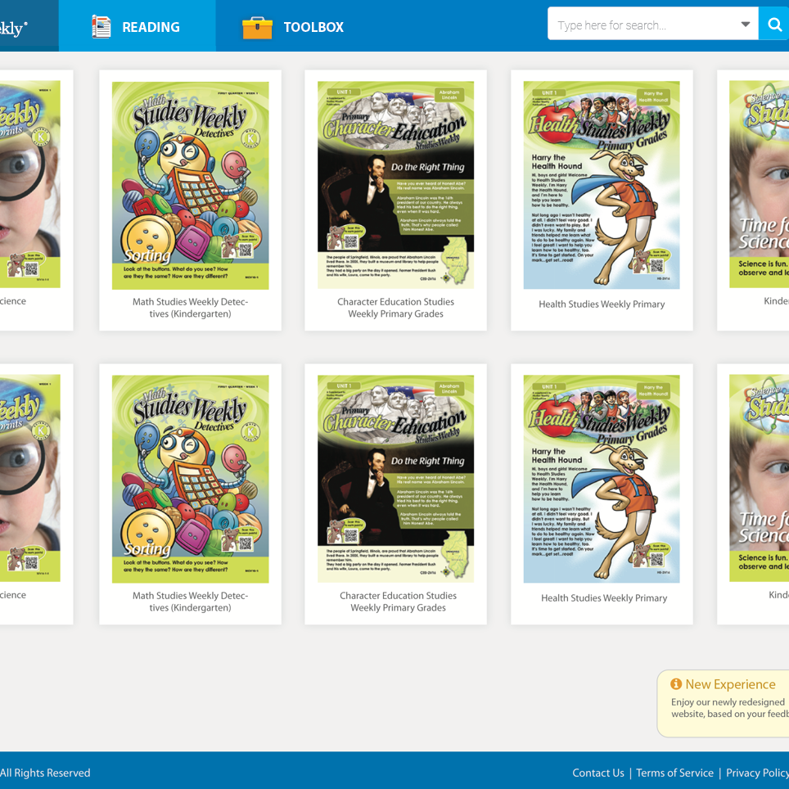The image size is (789, 789).
Task: Click bottom-row 'Math Studies Weekly Detectives (Kindergarten)' title
Action: point(190,602)
